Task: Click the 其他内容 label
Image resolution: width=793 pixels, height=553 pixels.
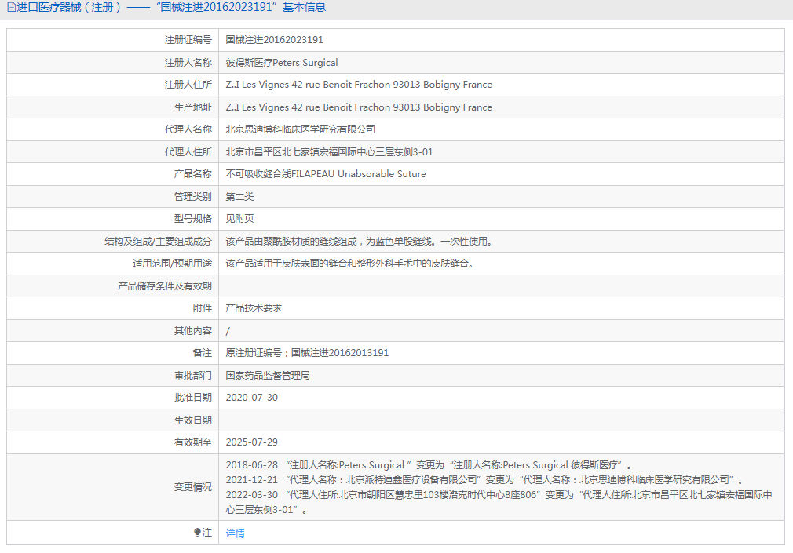Action: 192,331
